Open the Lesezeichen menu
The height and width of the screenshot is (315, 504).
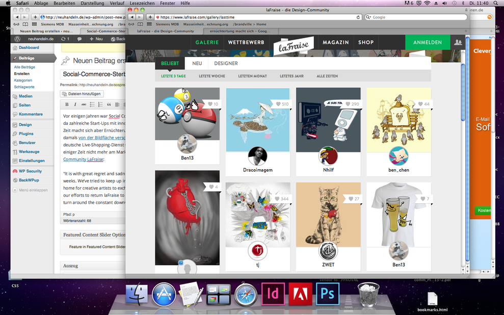tap(142, 3)
